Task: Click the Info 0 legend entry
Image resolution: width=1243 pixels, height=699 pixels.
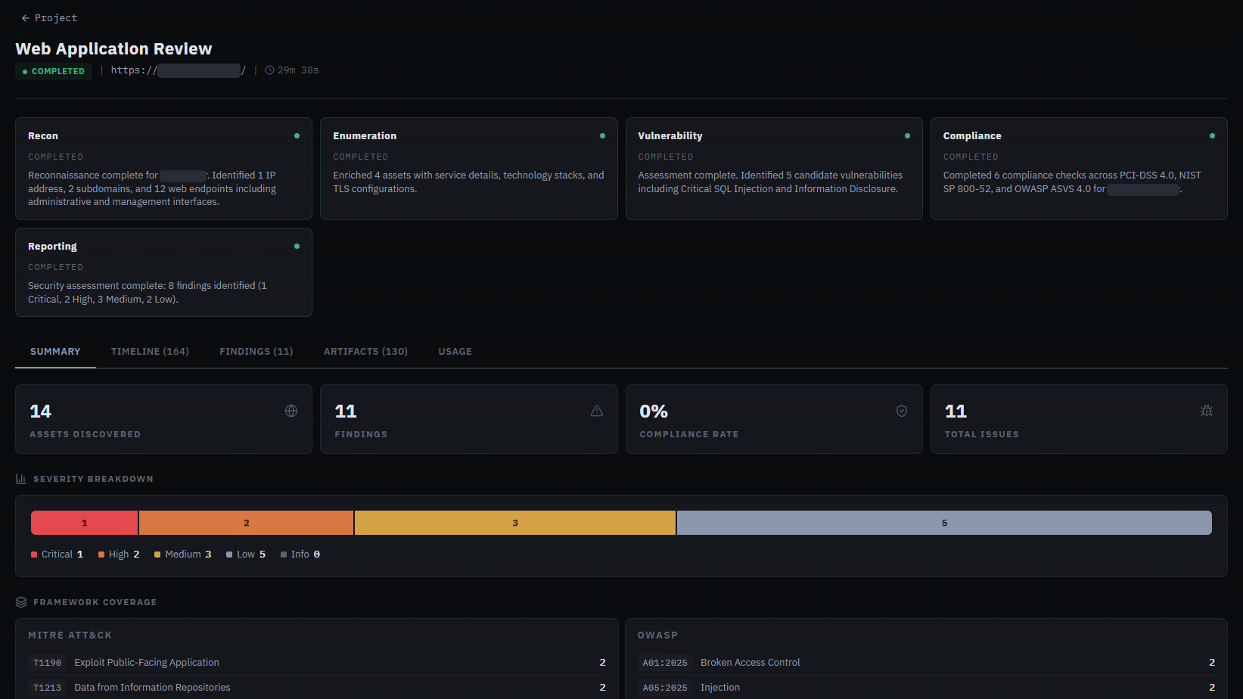Action: tap(300, 555)
